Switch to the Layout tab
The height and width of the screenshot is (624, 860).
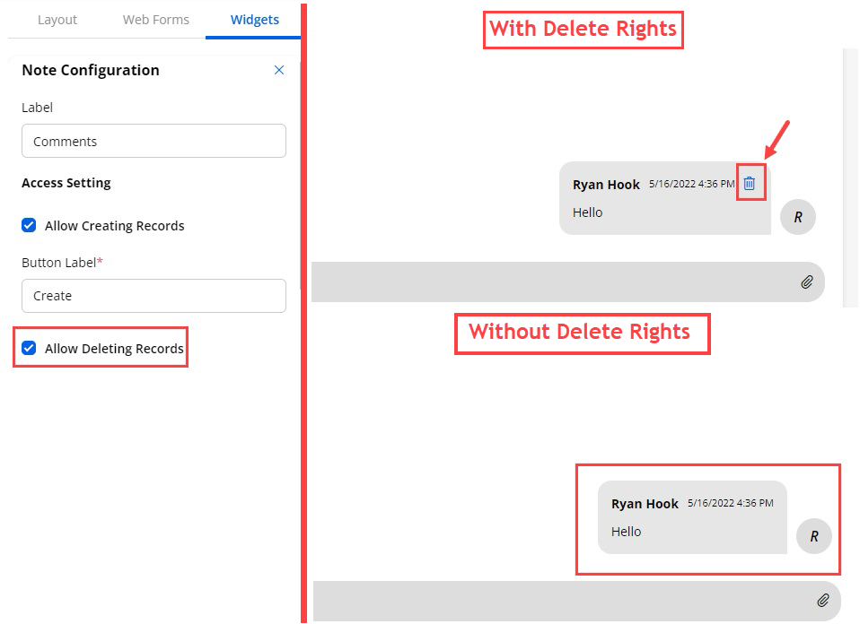(57, 20)
